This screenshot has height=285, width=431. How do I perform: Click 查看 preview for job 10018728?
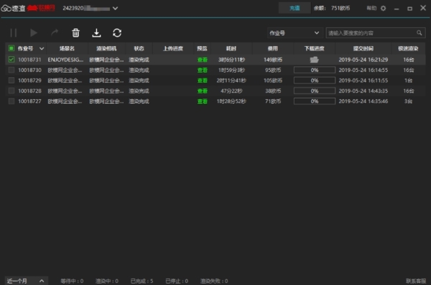tap(203, 91)
